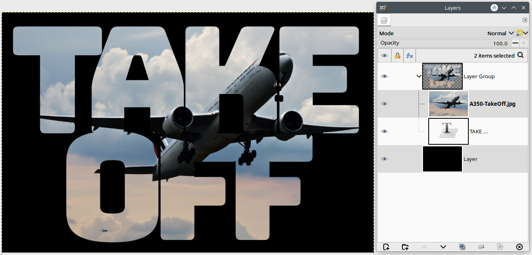Click the fx effects column header
Viewport: 532px width, 255px height.
tap(410, 56)
